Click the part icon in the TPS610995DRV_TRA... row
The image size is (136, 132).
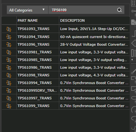point(9,90)
